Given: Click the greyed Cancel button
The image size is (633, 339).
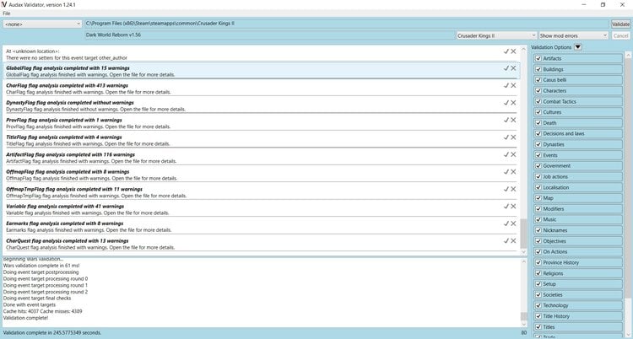Looking at the screenshot, I should (x=620, y=35).
